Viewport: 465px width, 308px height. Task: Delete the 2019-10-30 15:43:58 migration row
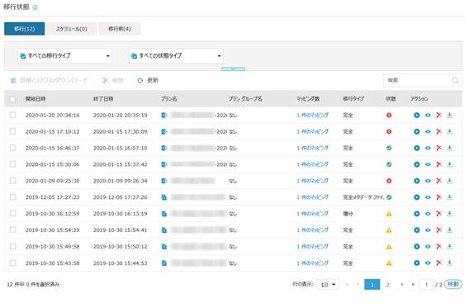coord(439,263)
